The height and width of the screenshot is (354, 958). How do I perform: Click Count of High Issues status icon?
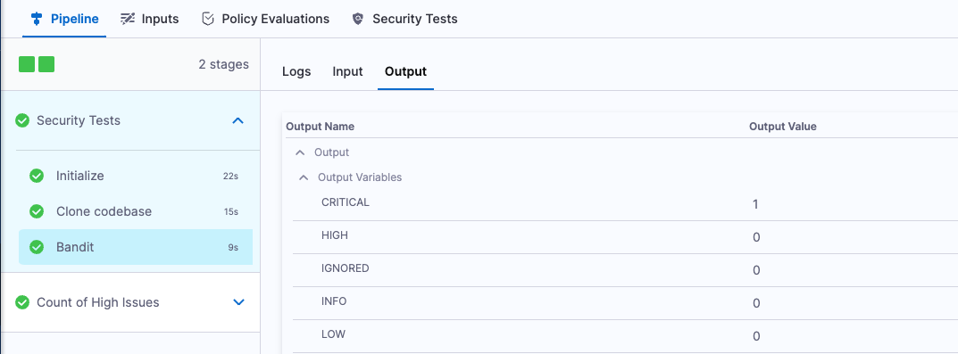[x=22, y=302]
